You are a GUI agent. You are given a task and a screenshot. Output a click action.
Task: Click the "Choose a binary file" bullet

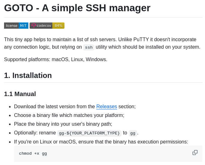pos(69,115)
